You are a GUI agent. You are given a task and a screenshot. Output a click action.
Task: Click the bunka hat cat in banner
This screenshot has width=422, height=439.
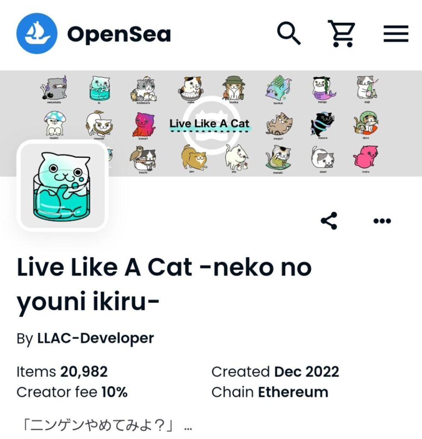[x=234, y=88]
